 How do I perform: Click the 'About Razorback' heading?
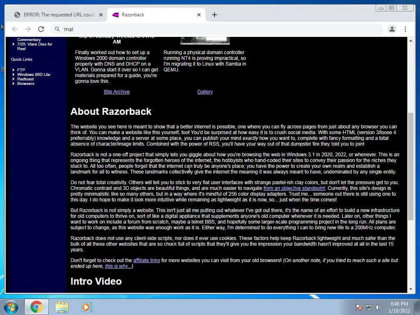click(111, 112)
